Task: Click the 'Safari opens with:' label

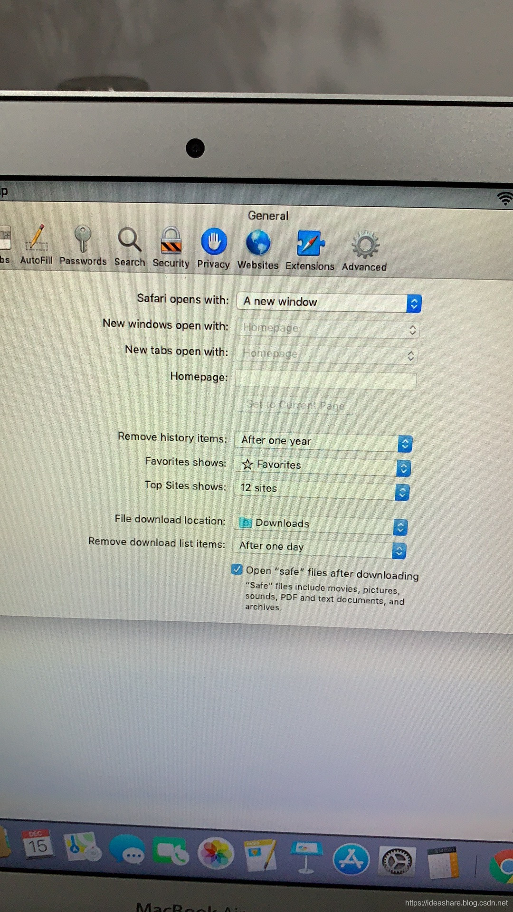Action: (183, 299)
